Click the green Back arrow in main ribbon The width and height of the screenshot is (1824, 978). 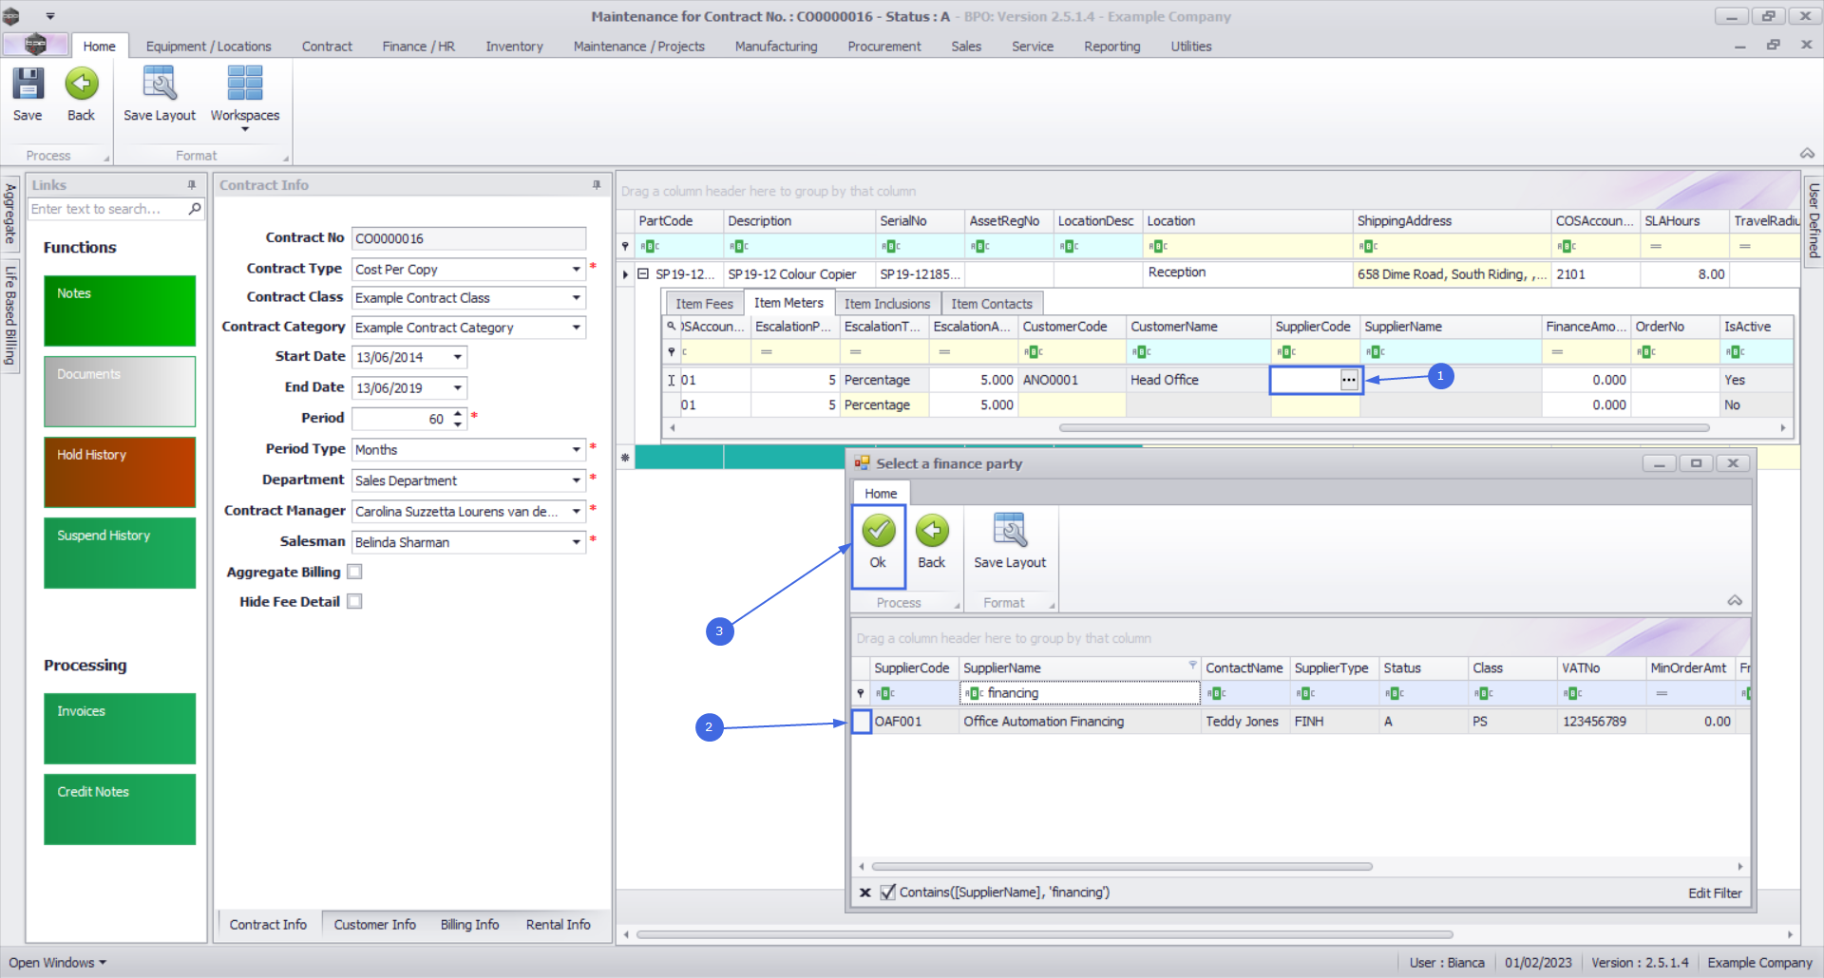[x=81, y=85]
